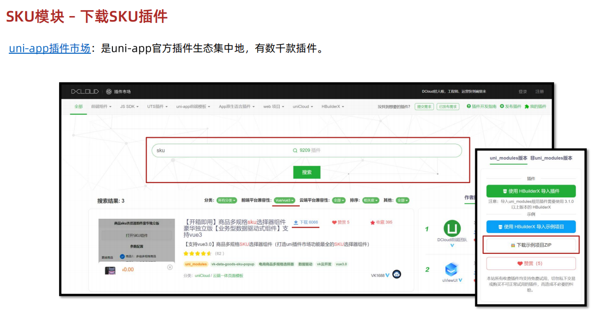Expand the web 项目 menu
The width and height of the screenshot is (600, 314).
click(x=274, y=106)
